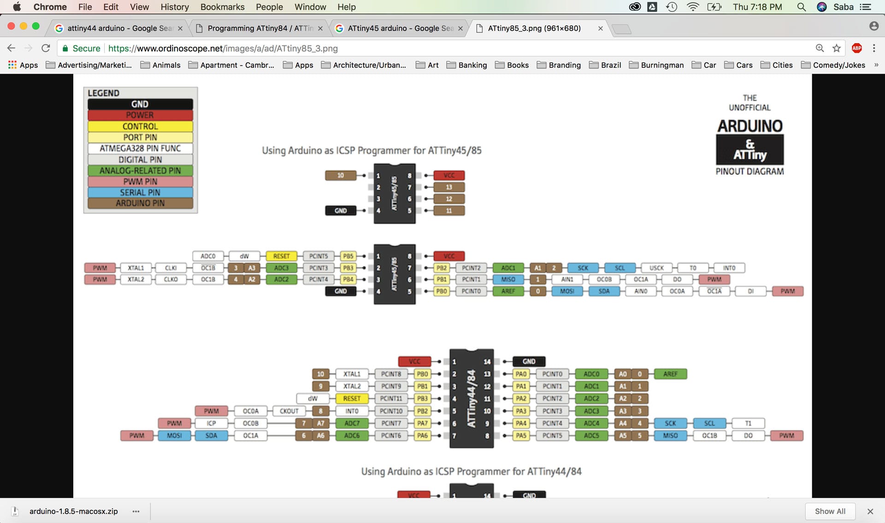Image resolution: width=885 pixels, height=523 pixels.
Task: Open the Apple menu
Action: point(17,7)
